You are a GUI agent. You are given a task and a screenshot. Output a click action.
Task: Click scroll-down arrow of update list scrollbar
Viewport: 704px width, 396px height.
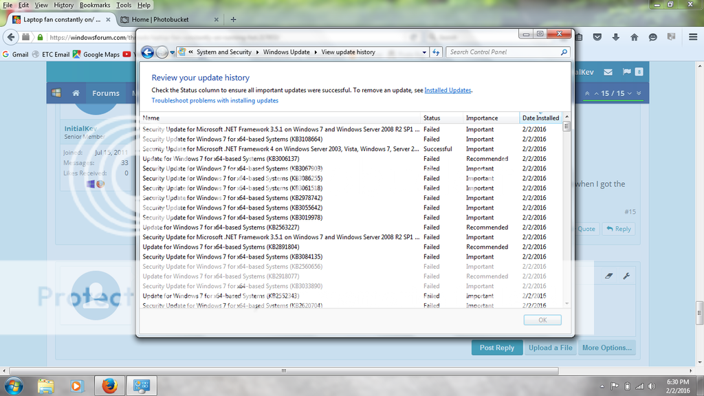[566, 304]
